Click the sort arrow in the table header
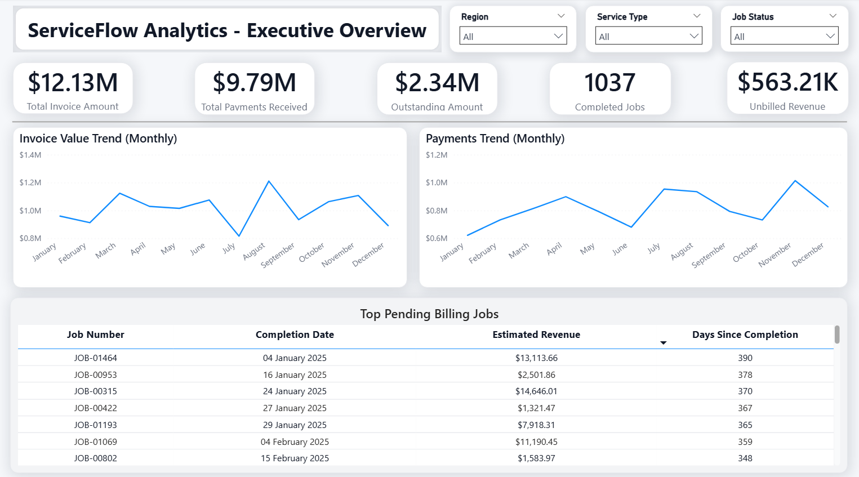 click(x=664, y=342)
